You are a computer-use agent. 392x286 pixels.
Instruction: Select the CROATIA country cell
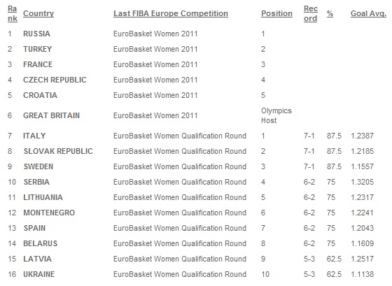[41, 95]
